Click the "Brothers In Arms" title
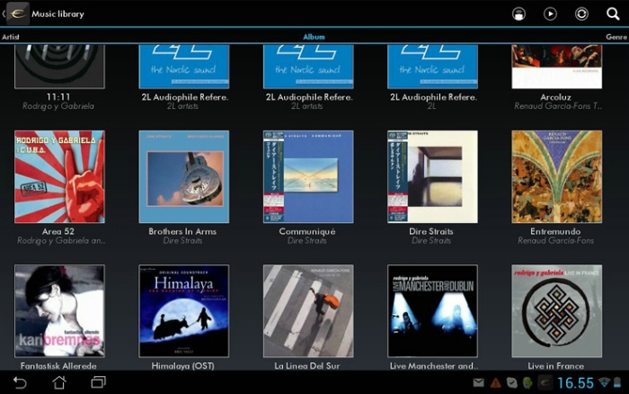The width and height of the screenshot is (629, 394). pos(182,231)
